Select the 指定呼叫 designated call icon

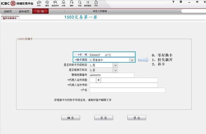55,3
